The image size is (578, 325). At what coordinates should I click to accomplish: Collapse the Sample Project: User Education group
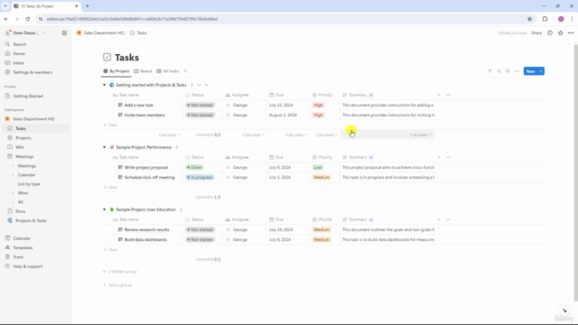105,209
